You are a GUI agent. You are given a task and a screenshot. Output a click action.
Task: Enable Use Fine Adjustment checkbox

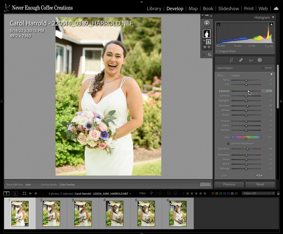[x=228, y=144]
